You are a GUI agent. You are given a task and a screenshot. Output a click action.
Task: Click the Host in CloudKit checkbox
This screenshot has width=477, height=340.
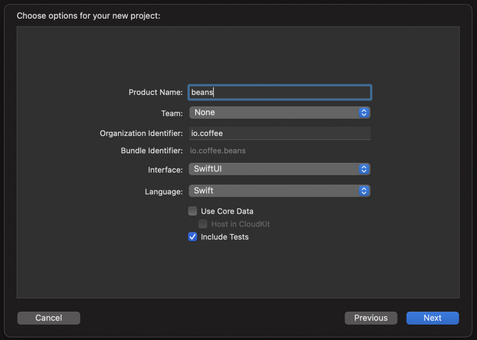click(203, 224)
